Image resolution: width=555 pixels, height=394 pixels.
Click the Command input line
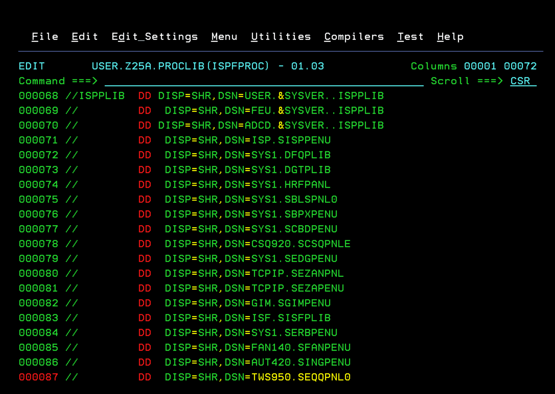coord(263,81)
